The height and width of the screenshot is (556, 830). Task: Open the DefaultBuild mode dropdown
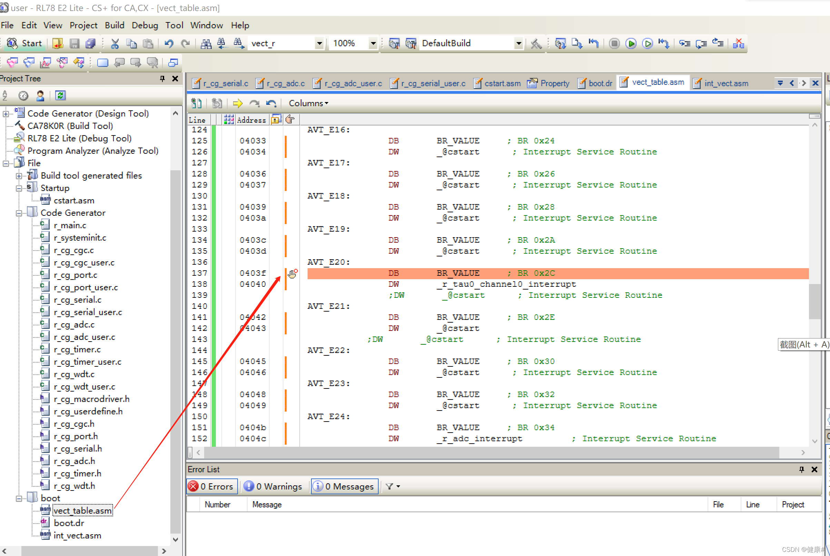click(519, 43)
